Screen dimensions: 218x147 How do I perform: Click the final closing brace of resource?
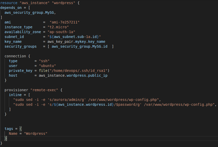[1, 143]
